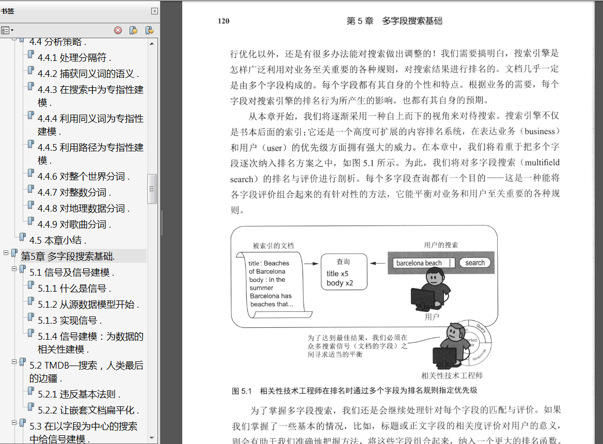Image resolution: width=603 pixels, height=444 pixels.
Task: Click bookmark icon beside 4.4.8 对地理数据分词
Action: [31, 205]
